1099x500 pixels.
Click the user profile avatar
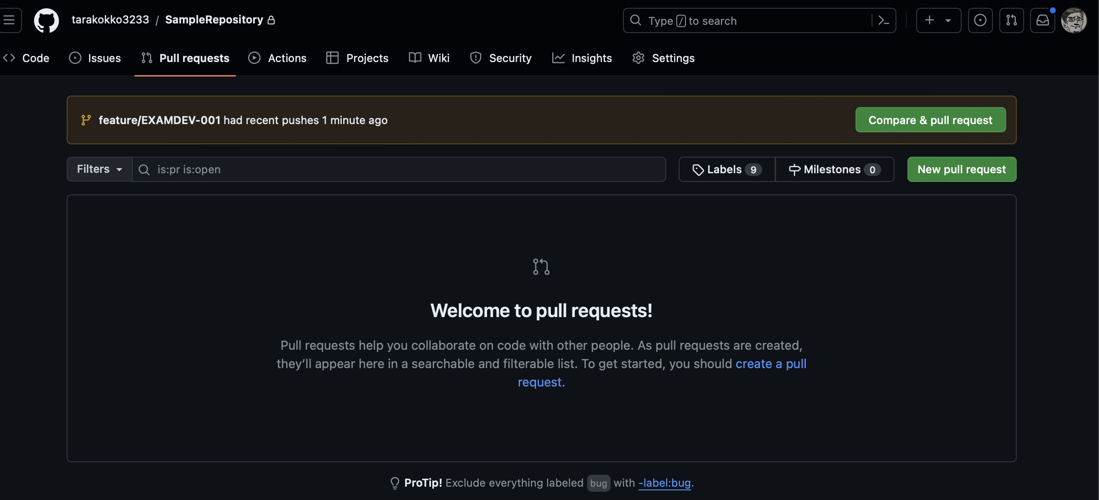pos(1074,20)
